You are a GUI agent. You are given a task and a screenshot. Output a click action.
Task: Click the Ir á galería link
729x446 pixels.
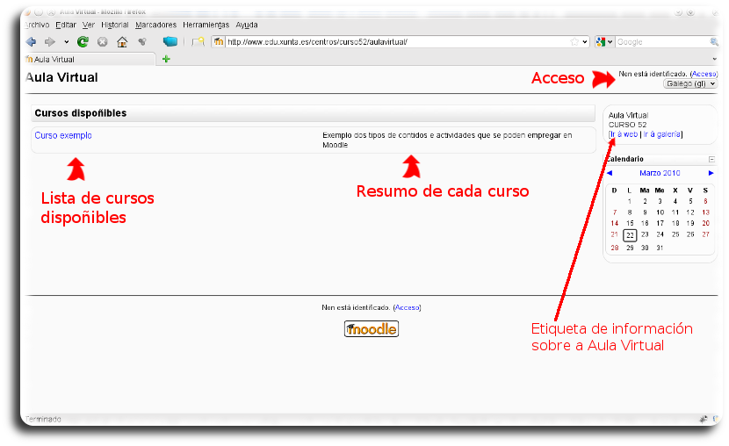pos(662,134)
